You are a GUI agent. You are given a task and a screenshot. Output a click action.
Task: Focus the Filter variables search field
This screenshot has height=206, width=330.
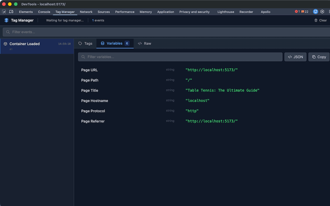pos(180,57)
